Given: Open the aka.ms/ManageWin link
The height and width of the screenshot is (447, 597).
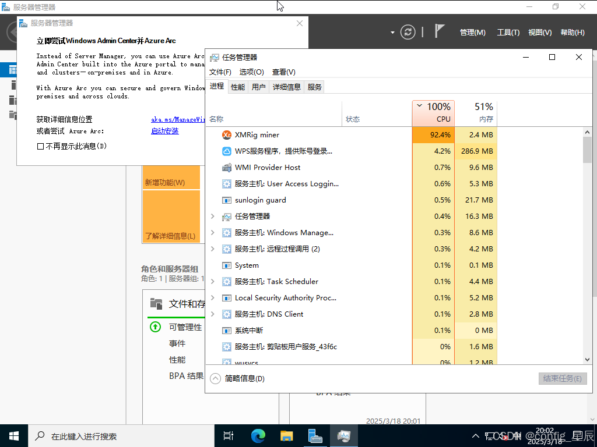Looking at the screenshot, I should point(178,119).
